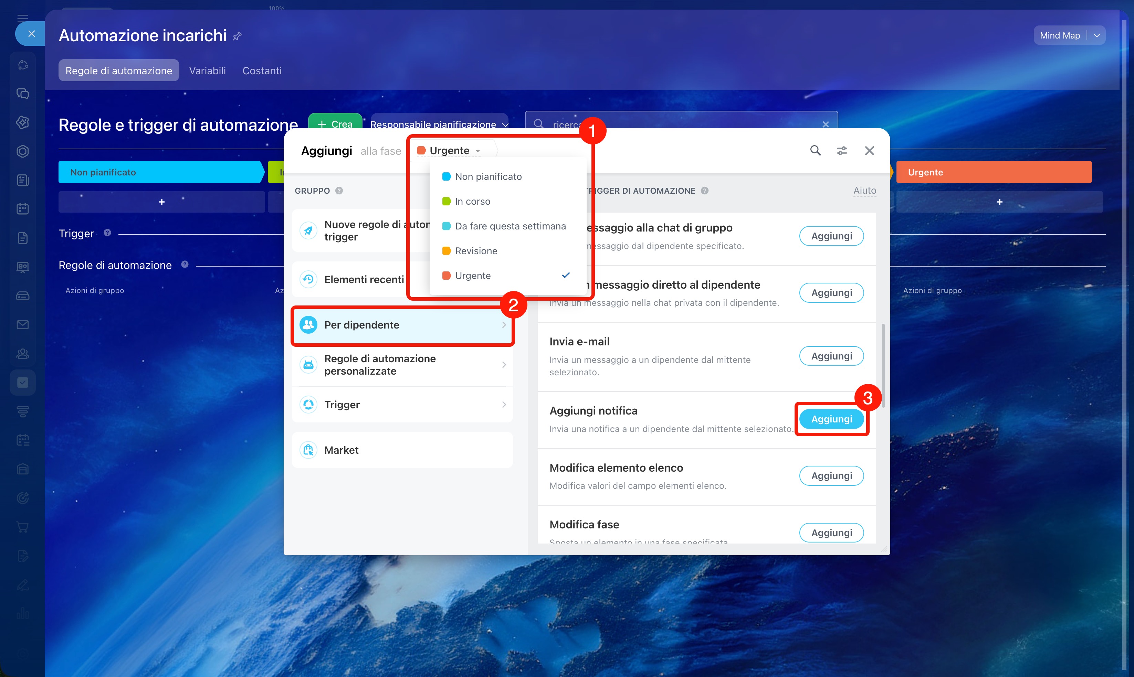Expand the Trigger group in dialog
Image resolution: width=1134 pixels, height=677 pixels.
coord(402,405)
